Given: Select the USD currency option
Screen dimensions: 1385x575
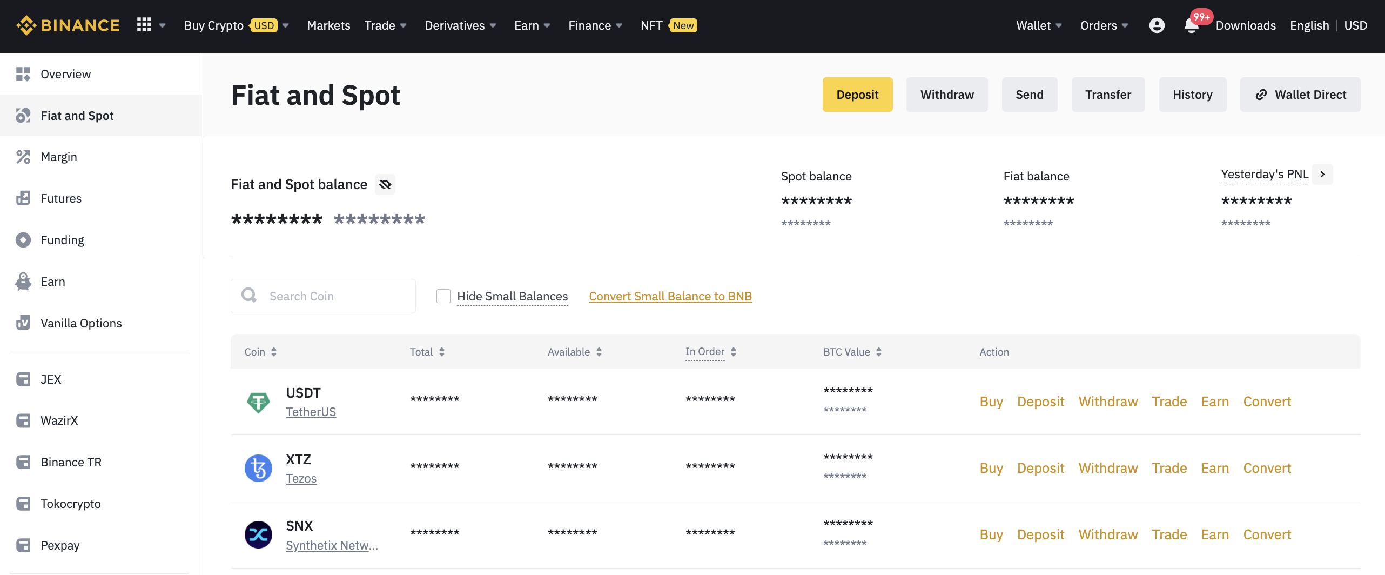Looking at the screenshot, I should tap(1355, 25).
